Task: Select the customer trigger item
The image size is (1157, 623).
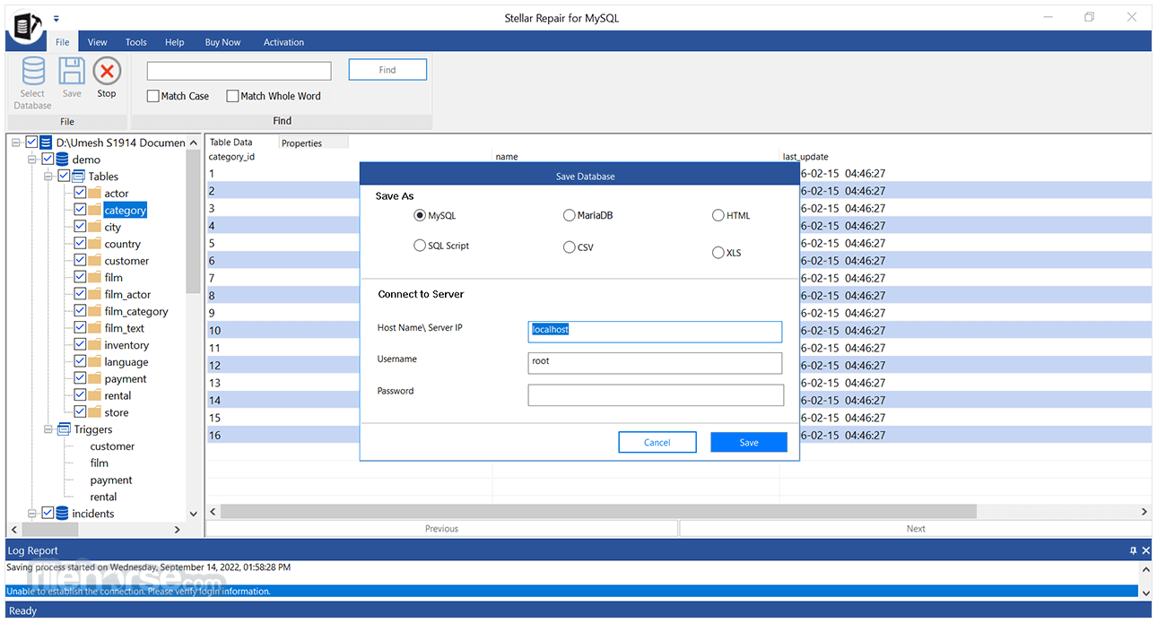Action: coord(112,446)
